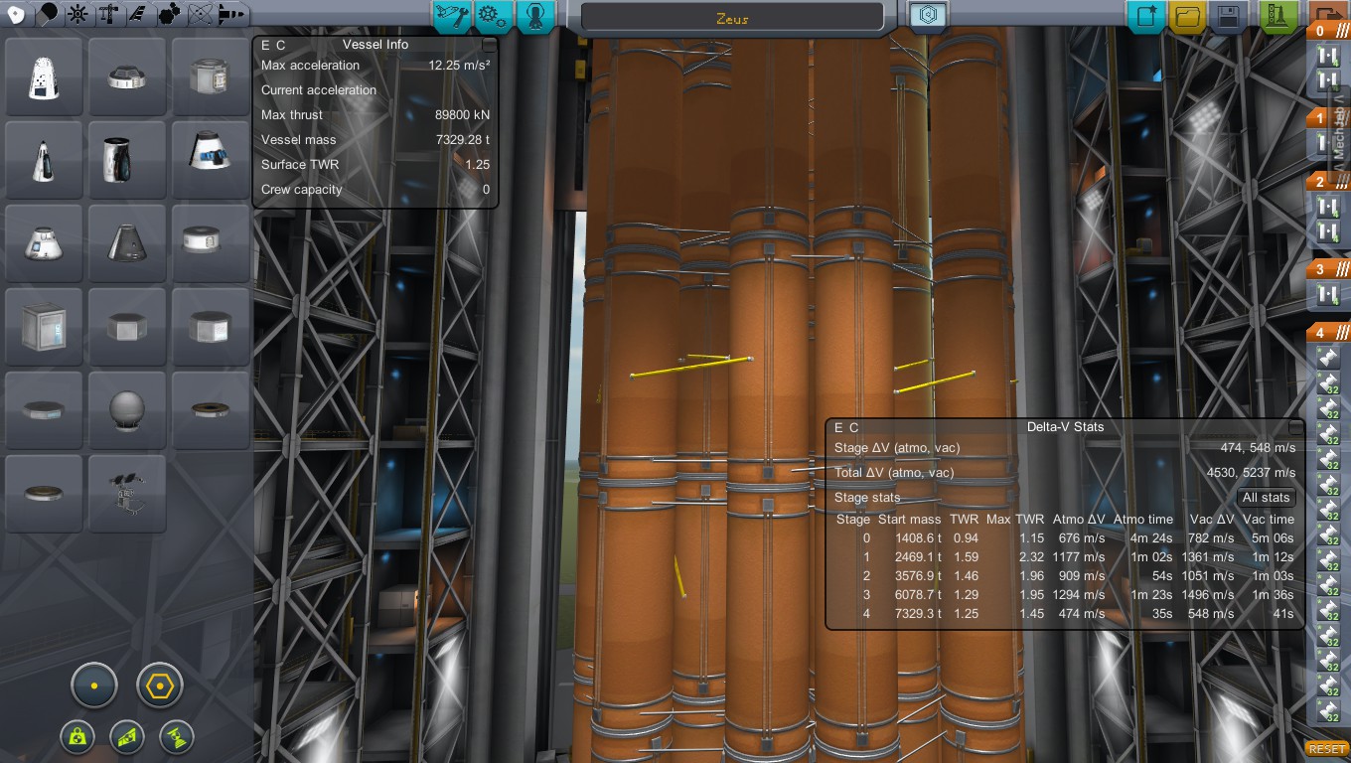Toggle E in Delta-V Stats window
The image size is (1351, 763).
point(839,427)
